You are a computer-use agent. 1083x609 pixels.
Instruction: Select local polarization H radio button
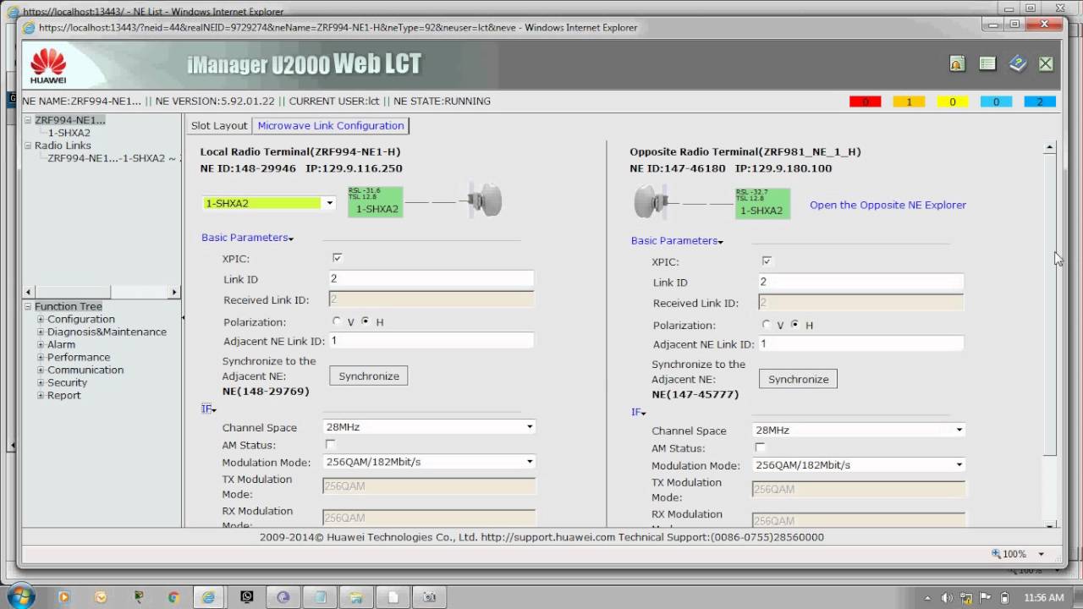point(366,321)
